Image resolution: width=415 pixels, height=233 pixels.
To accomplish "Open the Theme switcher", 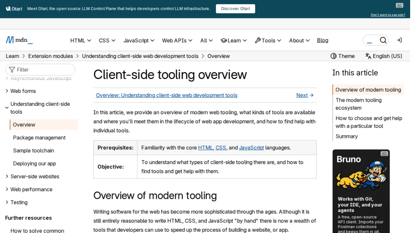I will [x=343, y=56].
